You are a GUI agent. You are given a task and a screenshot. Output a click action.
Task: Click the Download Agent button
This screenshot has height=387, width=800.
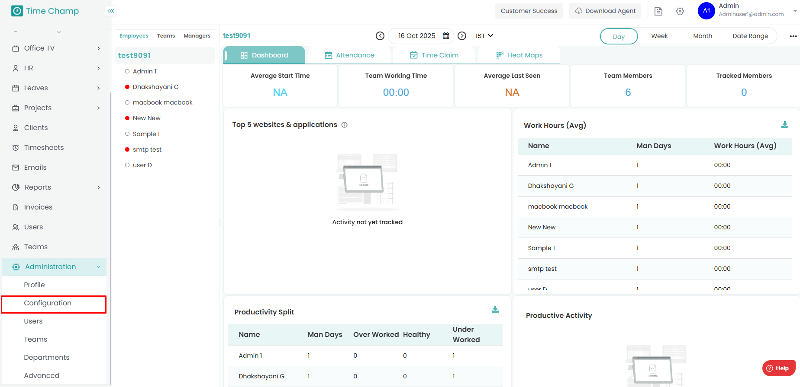click(605, 11)
